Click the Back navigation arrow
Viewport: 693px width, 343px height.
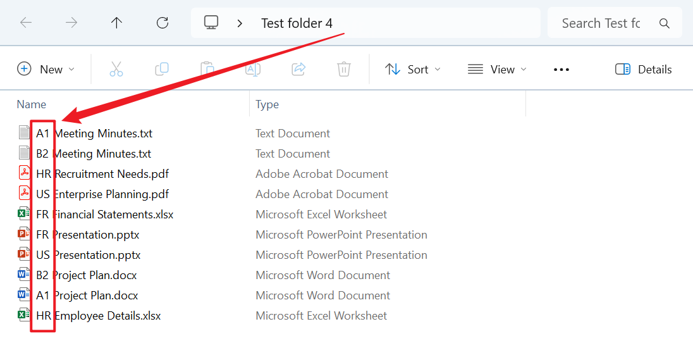[x=26, y=23]
